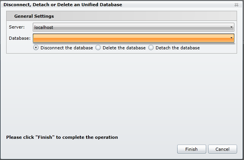Click the General Settings section header
The height and width of the screenshot is (160, 244).
coord(34,16)
